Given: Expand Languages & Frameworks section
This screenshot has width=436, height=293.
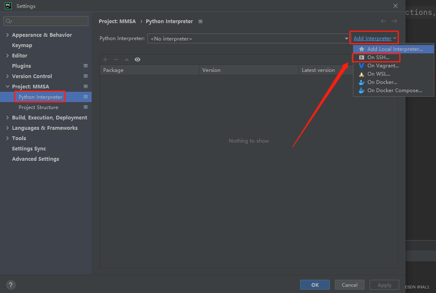Looking at the screenshot, I should (7, 128).
